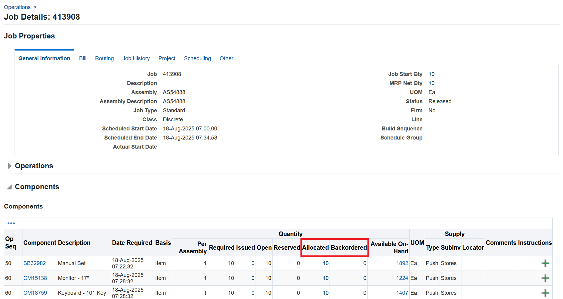563x299 pixels.
Task: Open the Components table actions ellipsis menu
Action: 11,223
